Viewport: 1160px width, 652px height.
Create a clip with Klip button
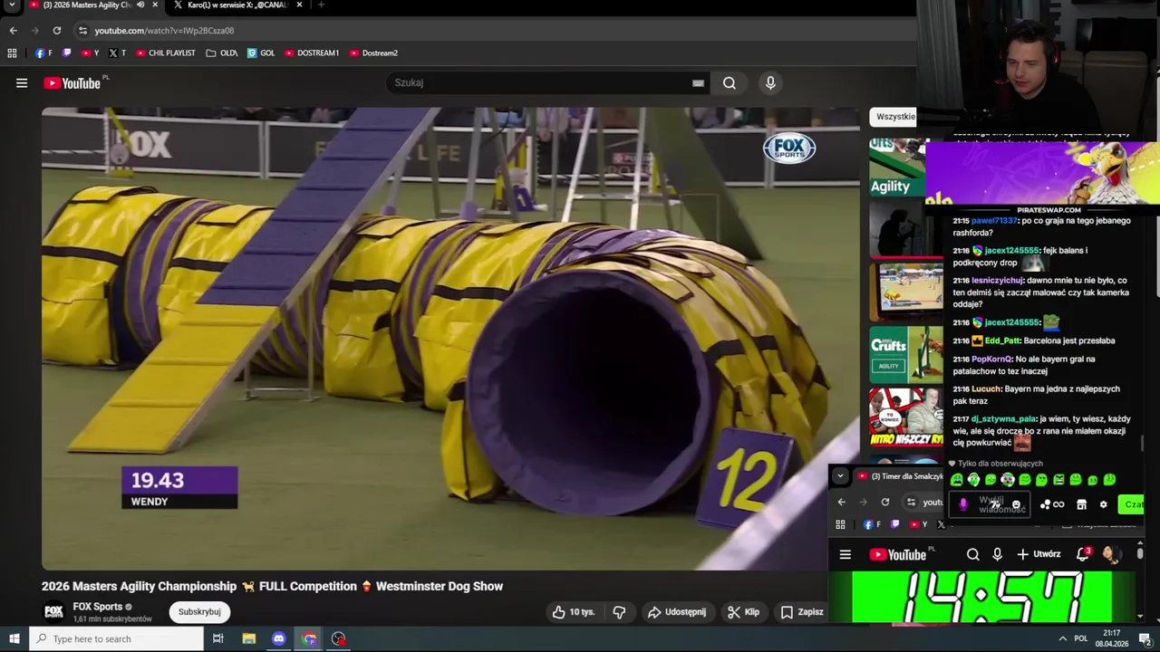coord(743,612)
